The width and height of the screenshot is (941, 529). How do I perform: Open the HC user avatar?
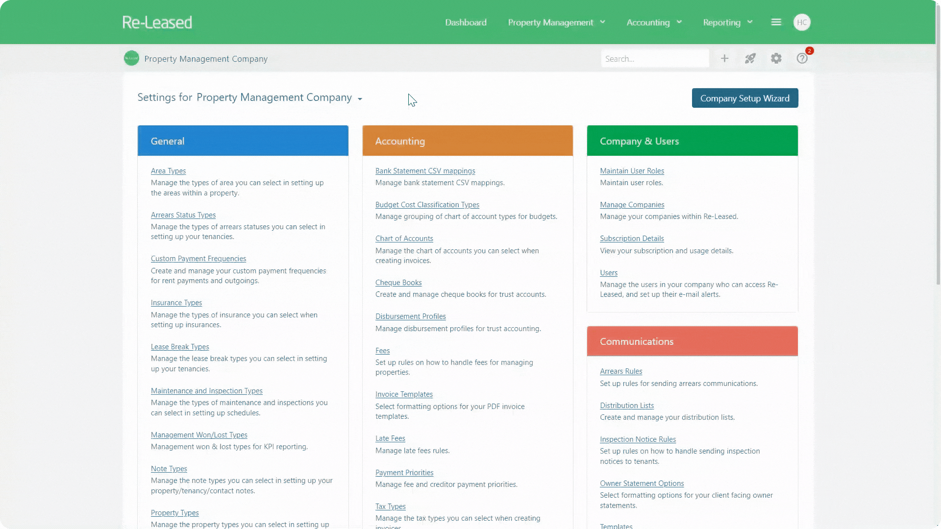(802, 22)
